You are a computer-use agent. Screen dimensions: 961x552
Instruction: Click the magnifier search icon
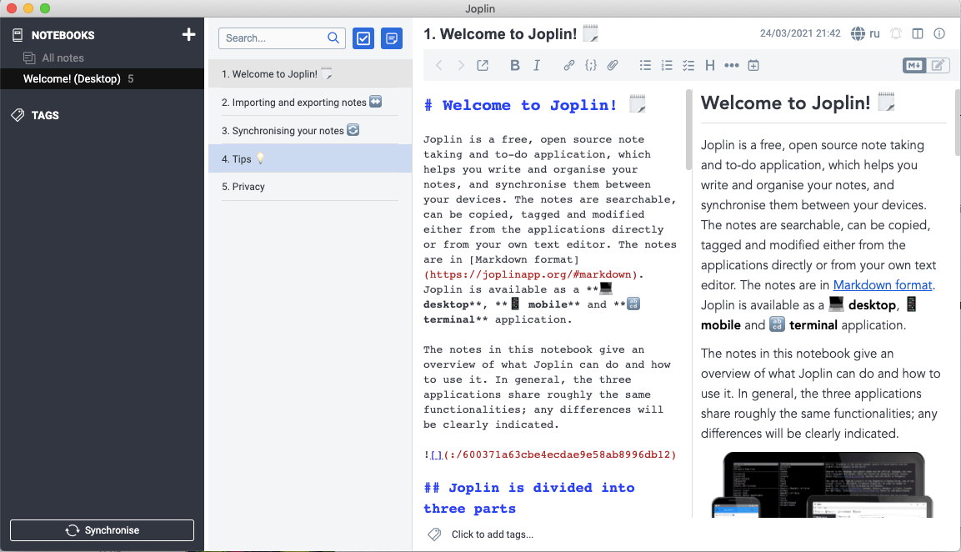(x=333, y=38)
